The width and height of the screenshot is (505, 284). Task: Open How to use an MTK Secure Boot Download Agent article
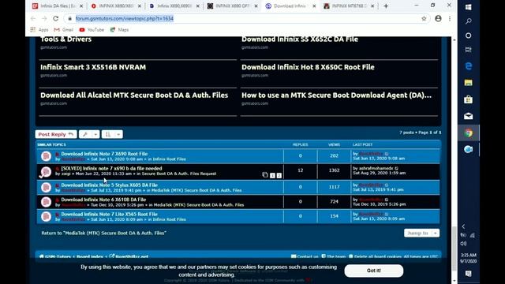(x=336, y=95)
